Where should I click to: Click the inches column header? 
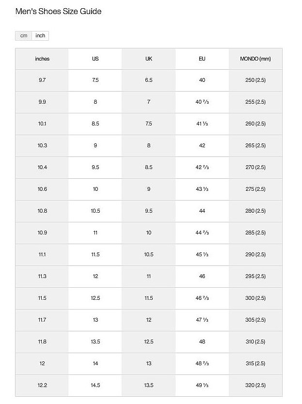(42, 59)
